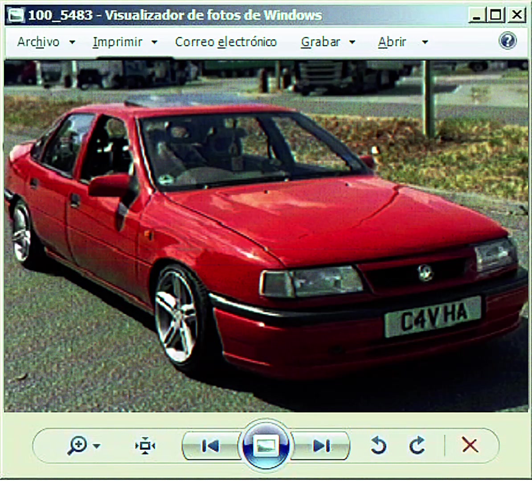This screenshot has width=532, height=481.
Task: Click the photo viewer icon in title bar
Action: click(16, 15)
